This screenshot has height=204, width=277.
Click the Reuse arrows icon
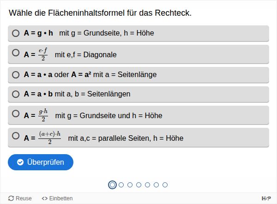[11, 198]
